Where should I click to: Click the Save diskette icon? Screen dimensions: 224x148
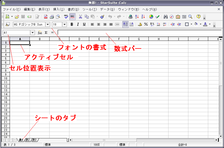click(23, 17)
